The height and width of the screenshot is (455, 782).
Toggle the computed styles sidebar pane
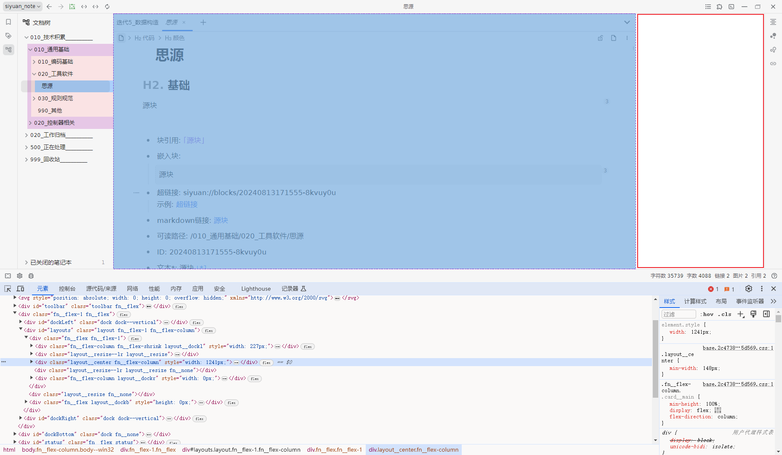click(766, 314)
